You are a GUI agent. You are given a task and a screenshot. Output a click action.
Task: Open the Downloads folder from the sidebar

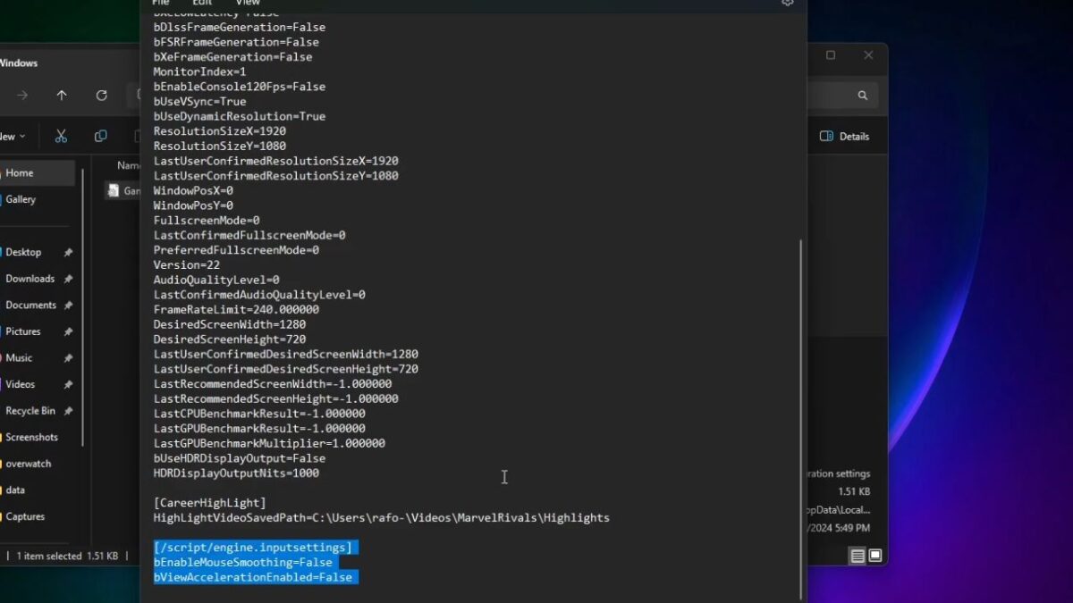click(31, 278)
